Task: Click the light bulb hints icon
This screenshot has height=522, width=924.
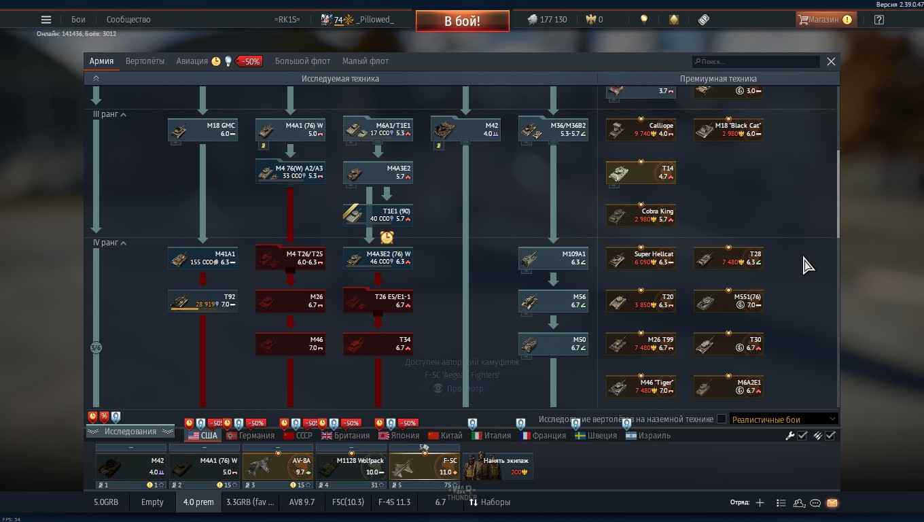Action: (x=644, y=20)
